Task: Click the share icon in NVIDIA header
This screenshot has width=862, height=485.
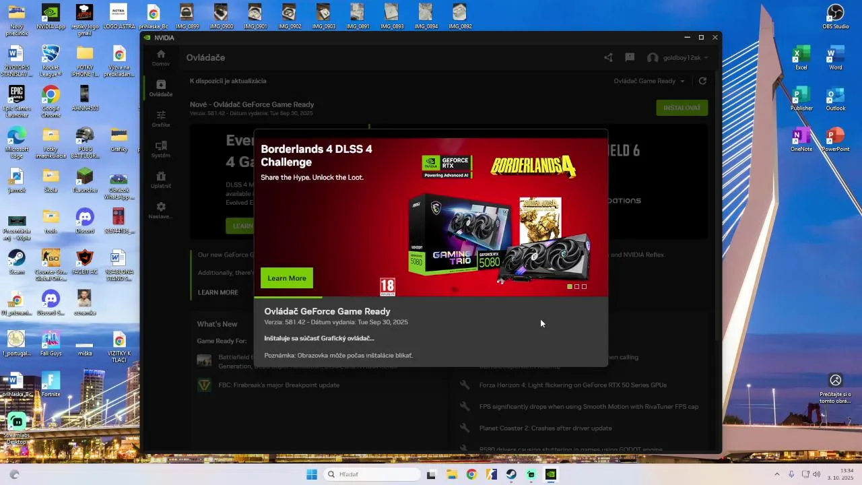Action: point(608,58)
